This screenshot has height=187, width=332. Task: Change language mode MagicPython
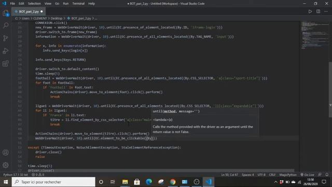288,175
